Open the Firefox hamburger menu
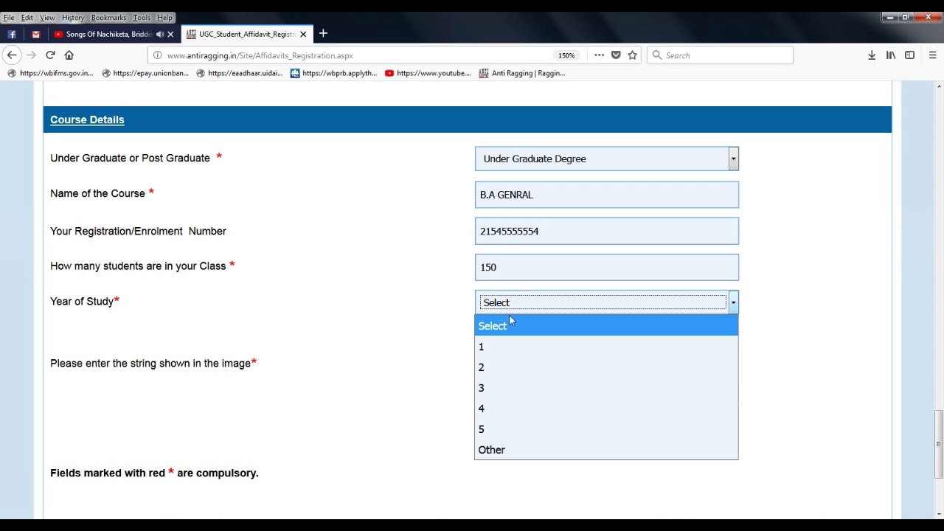The image size is (944, 531). [932, 55]
